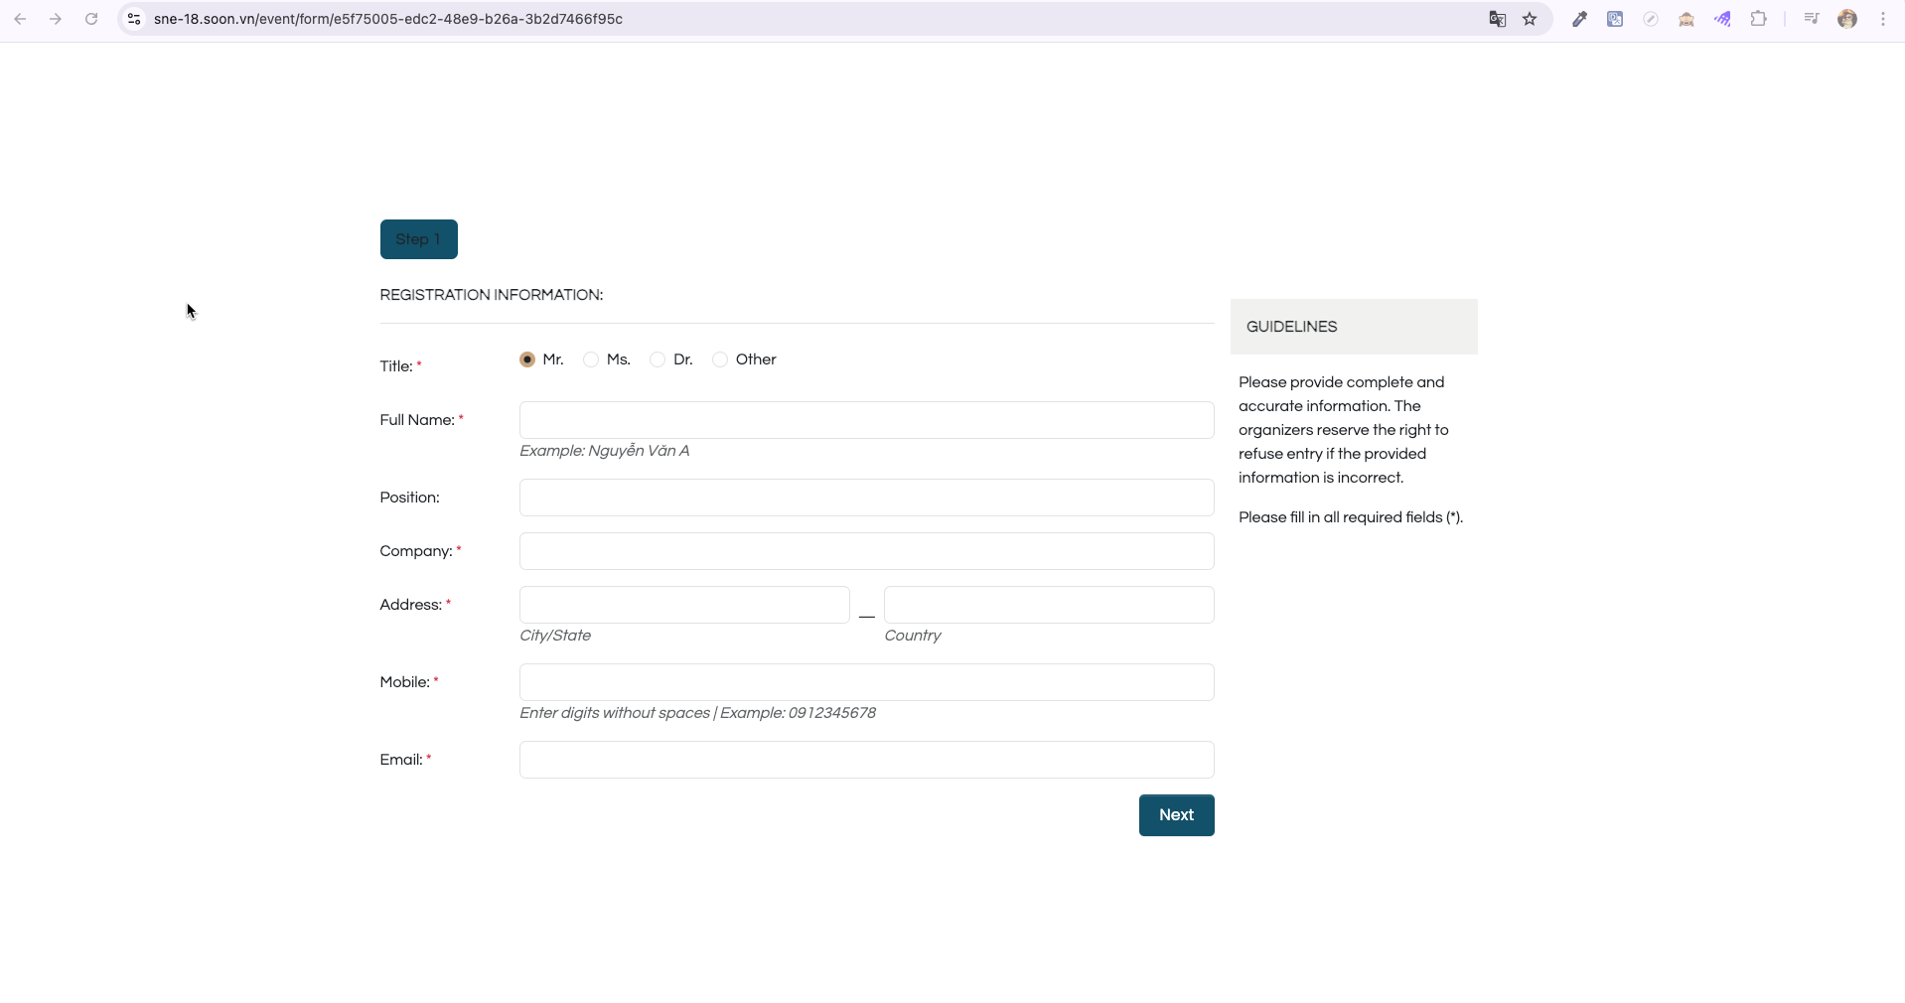Click the 'Email:' label

point(401,760)
